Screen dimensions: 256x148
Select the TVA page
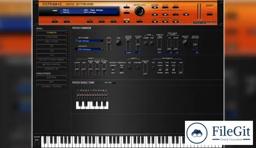point(51,51)
